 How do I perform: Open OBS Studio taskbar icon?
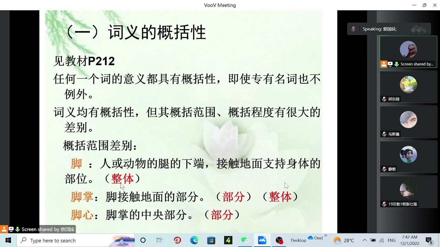(279, 240)
